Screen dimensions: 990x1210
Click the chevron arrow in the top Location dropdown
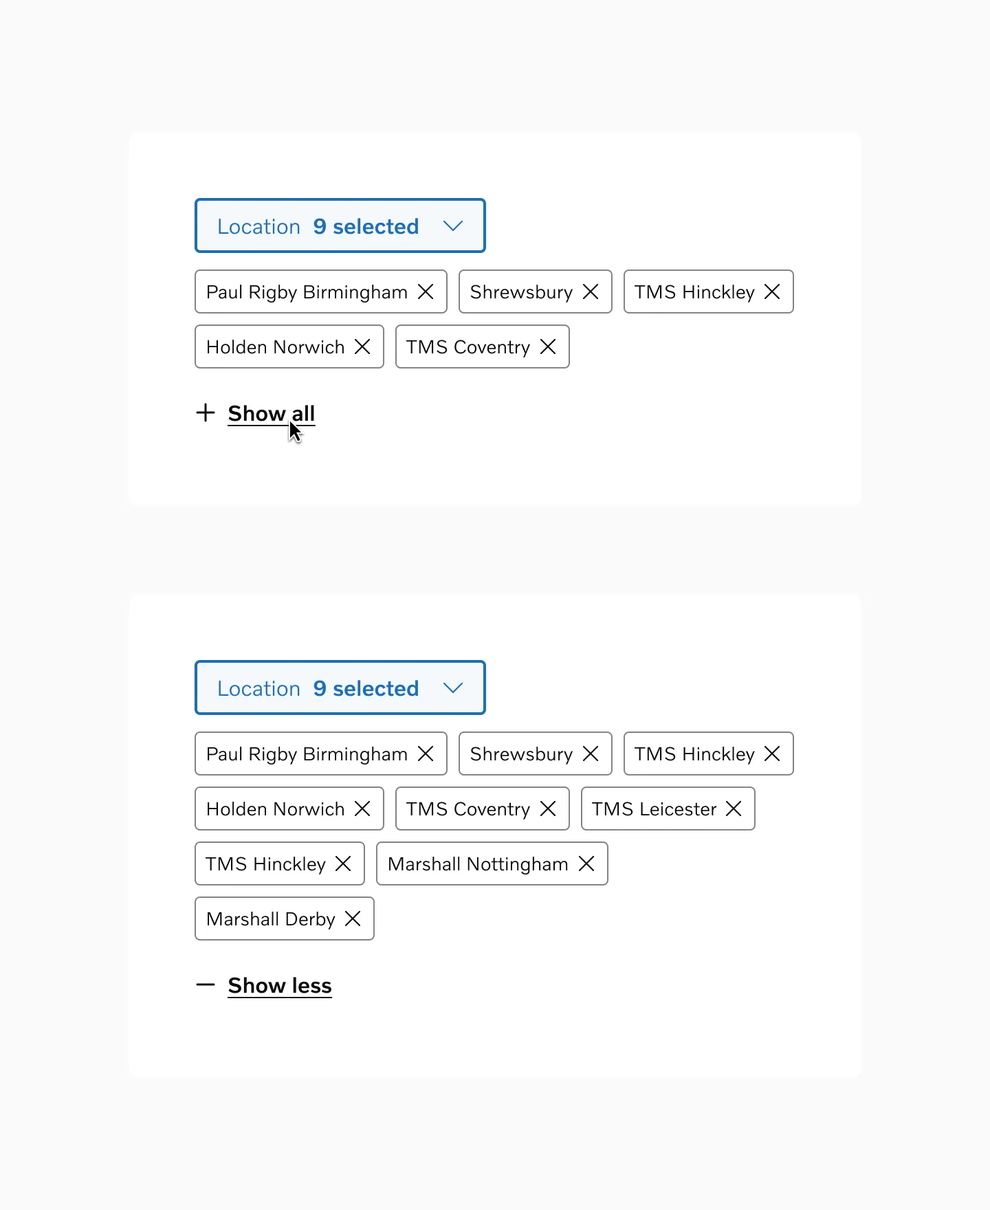click(x=453, y=226)
